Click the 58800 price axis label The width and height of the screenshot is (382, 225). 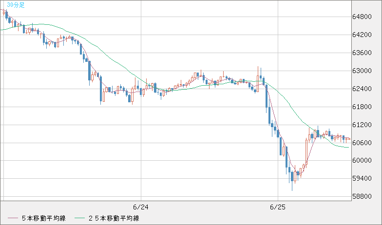(x=362, y=197)
